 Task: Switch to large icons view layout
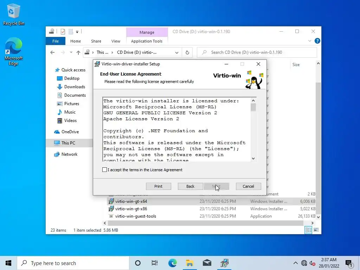[x=316, y=230]
